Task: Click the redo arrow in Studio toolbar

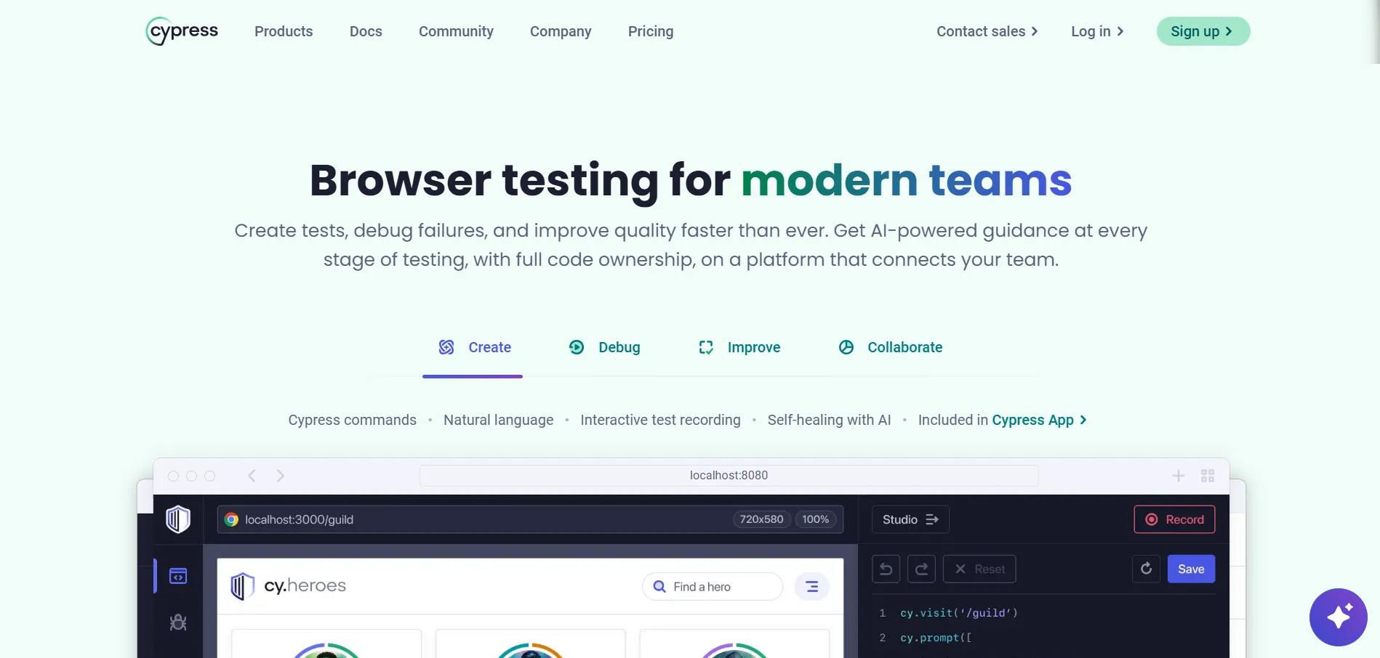Action: (x=921, y=569)
